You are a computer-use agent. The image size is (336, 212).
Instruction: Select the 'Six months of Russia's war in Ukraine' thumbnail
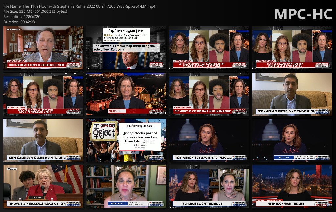209,94
